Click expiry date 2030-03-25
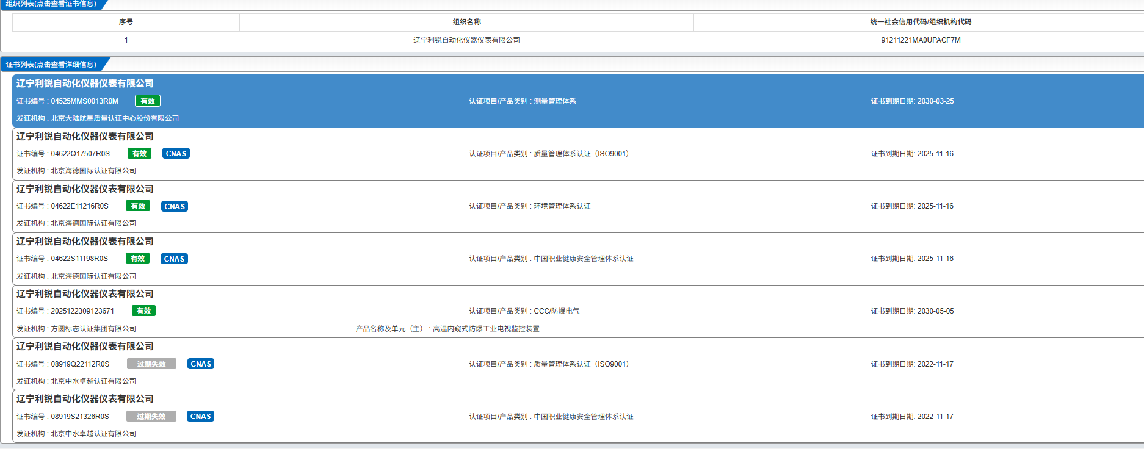Image resolution: width=1144 pixels, height=449 pixels. [936, 101]
